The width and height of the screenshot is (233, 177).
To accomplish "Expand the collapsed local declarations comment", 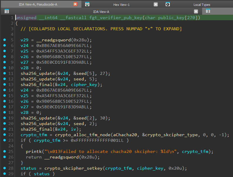I will 101,29.
